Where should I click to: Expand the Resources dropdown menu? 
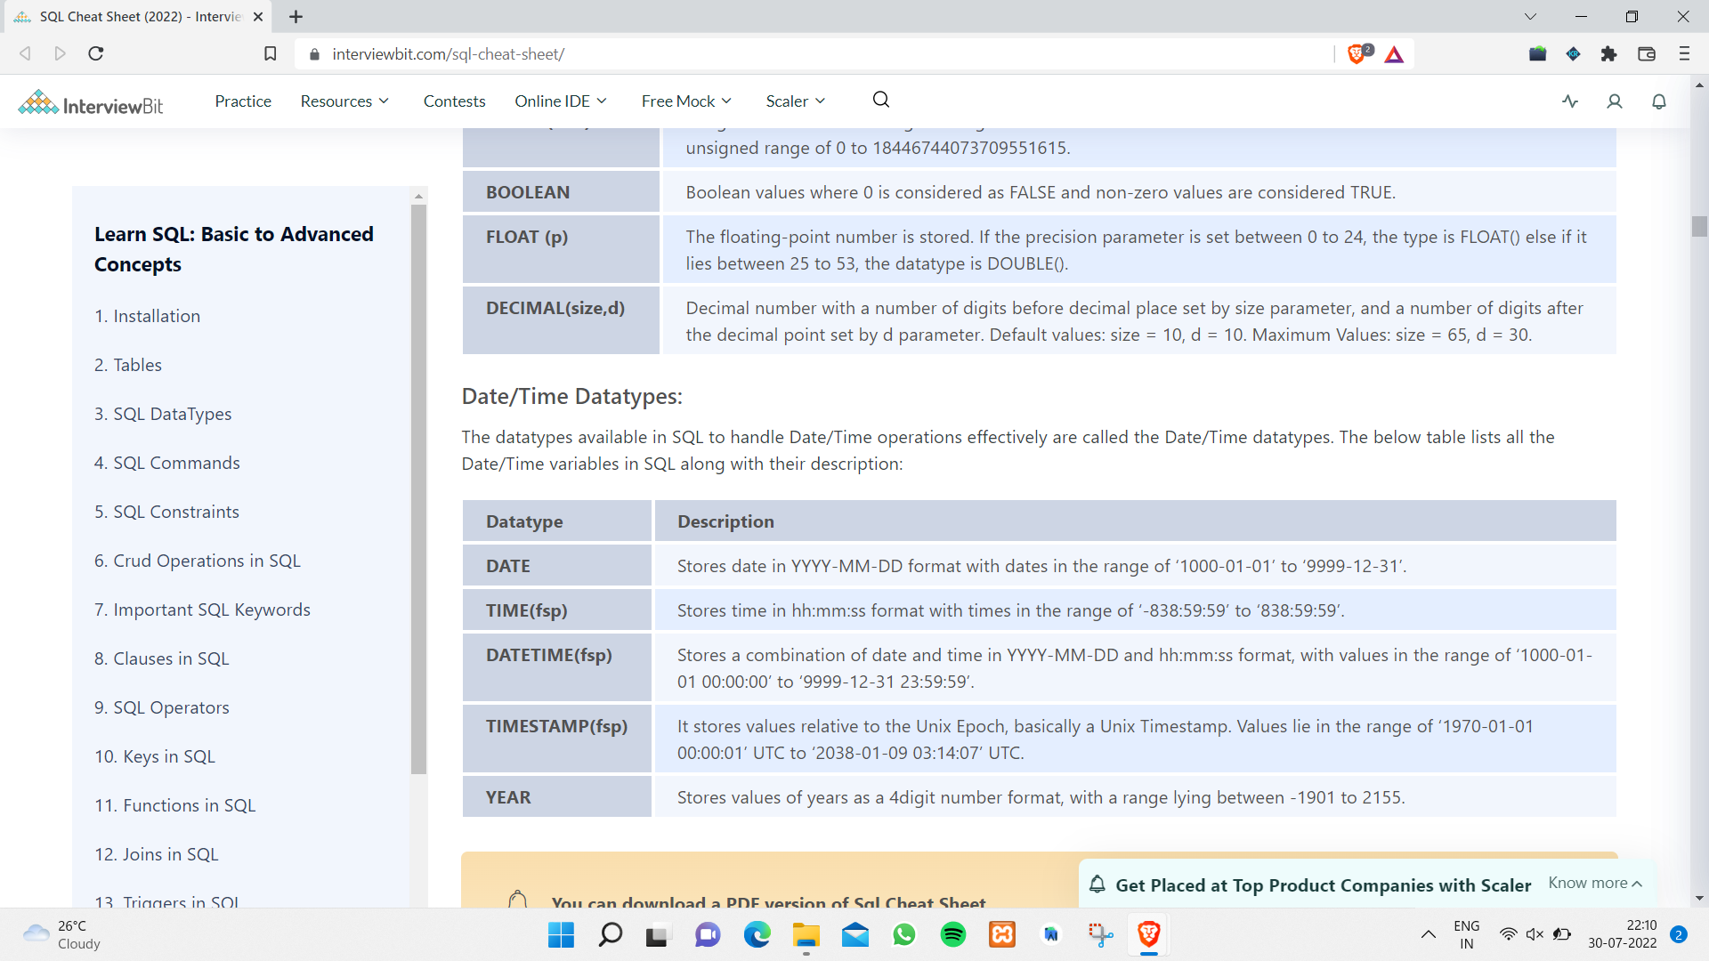344,101
